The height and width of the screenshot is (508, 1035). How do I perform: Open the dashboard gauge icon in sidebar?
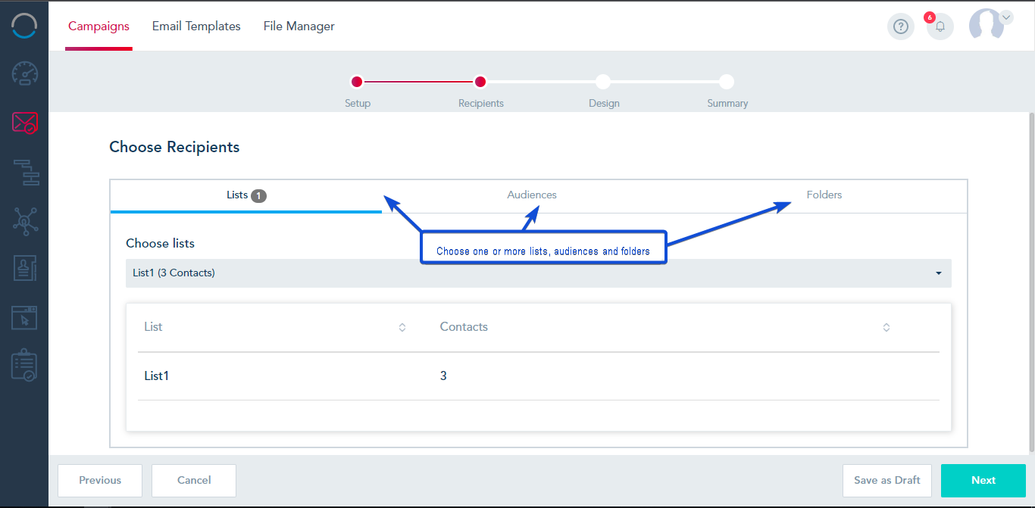24,73
